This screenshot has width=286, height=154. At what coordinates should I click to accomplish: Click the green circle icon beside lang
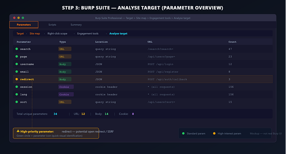[17, 95]
